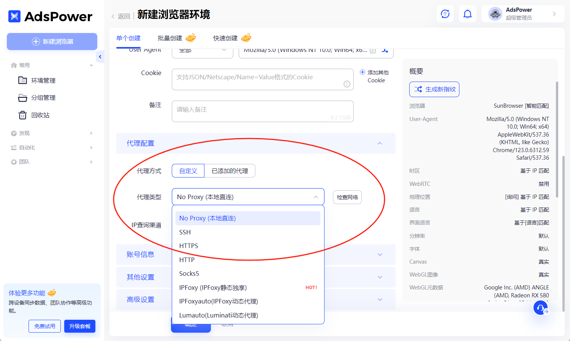Viewport: 570px width, 341px height.
Task: Click the 发现 compass icon
Action: [14, 133]
